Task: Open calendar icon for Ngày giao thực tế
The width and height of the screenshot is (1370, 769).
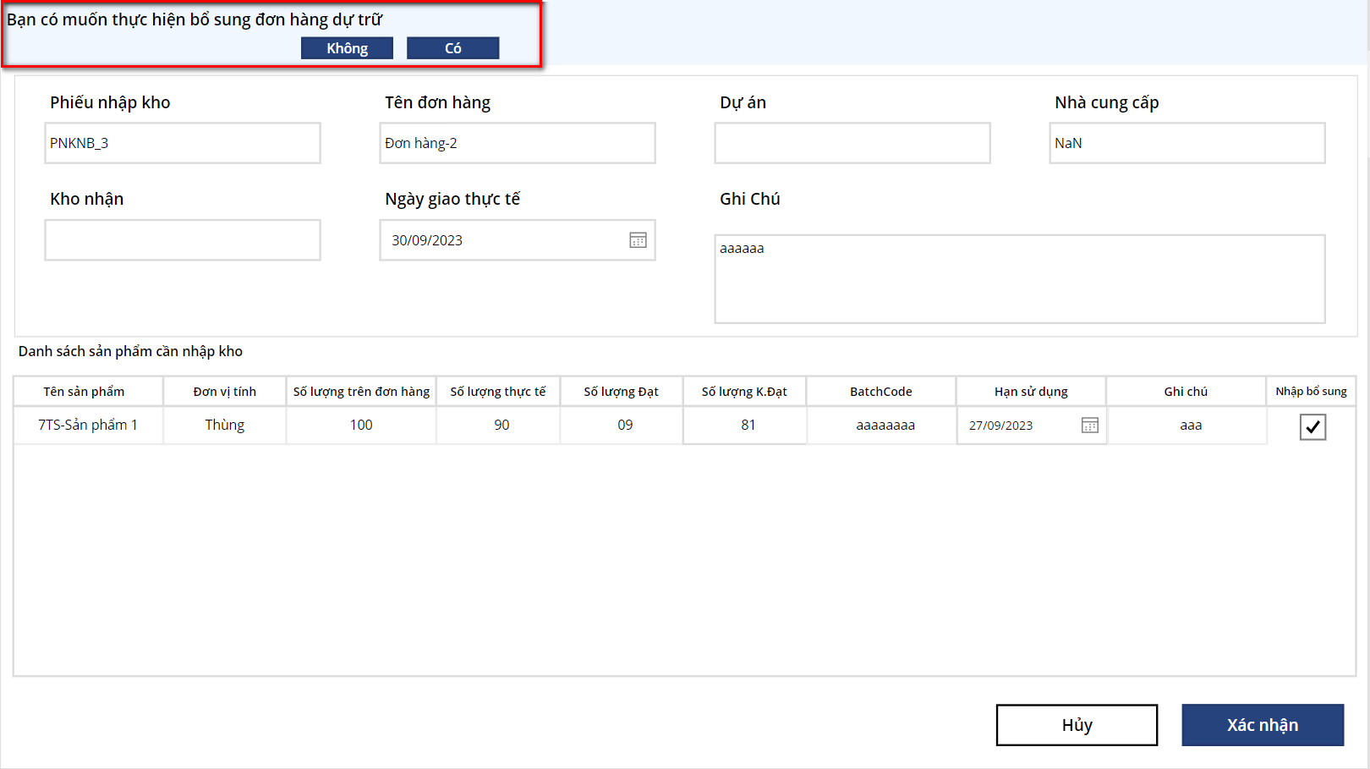Action: [x=638, y=240]
